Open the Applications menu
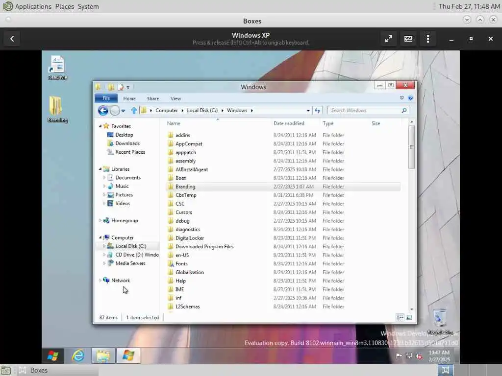The height and width of the screenshot is (376, 502). [33, 6]
